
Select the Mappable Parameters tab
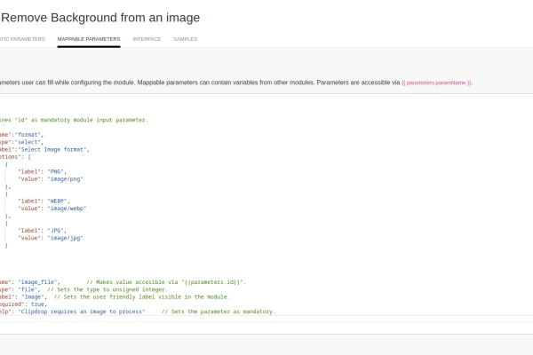pyautogui.click(x=88, y=39)
